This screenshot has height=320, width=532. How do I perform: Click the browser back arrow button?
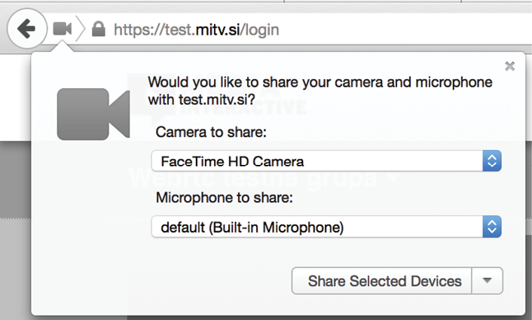pyautogui.click(x=27, y=29)
